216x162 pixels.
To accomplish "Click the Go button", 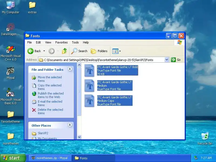I will click(176, 60).
